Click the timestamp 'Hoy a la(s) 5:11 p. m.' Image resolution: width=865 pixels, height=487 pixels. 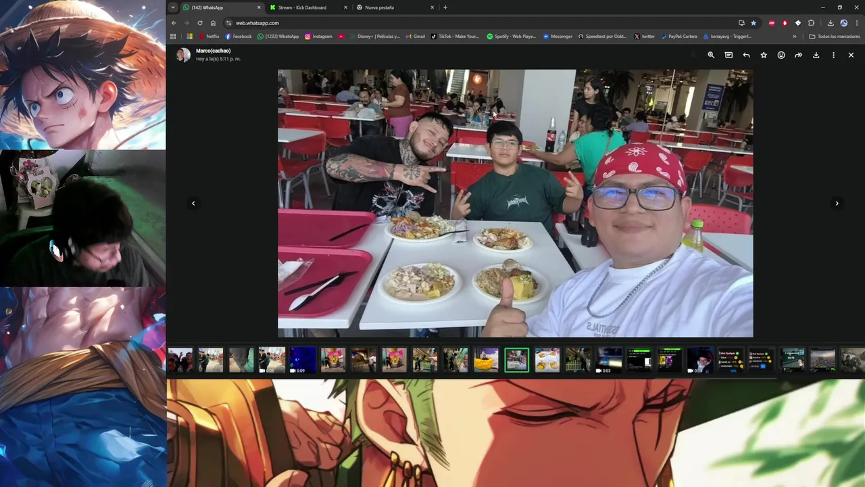pyautogui.click(x=218, y=59)
